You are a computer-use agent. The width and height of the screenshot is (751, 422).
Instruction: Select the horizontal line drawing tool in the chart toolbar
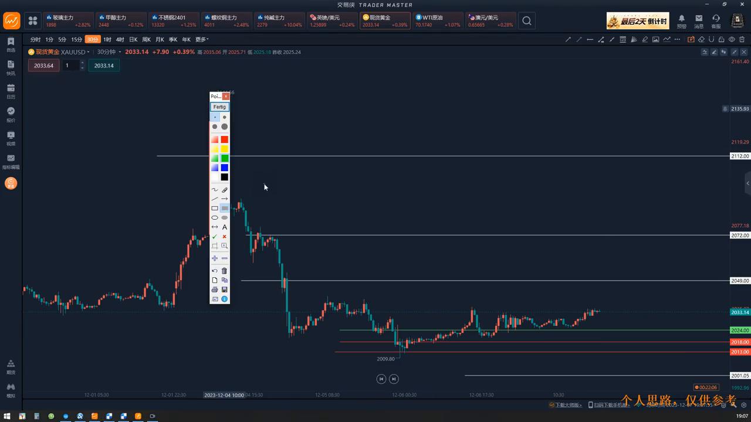[x=590, y=40]
